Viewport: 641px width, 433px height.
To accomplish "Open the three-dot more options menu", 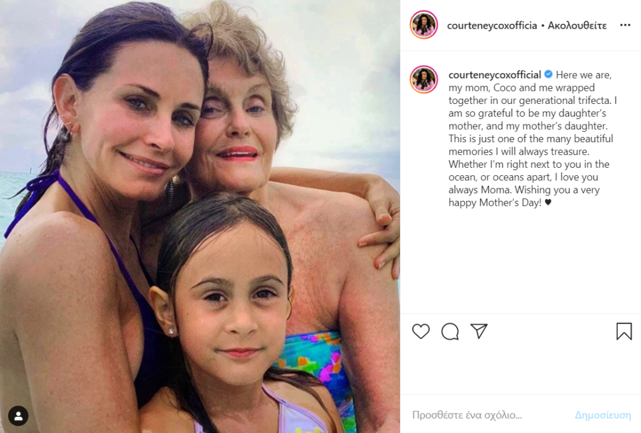I will (x=625, y=25).
